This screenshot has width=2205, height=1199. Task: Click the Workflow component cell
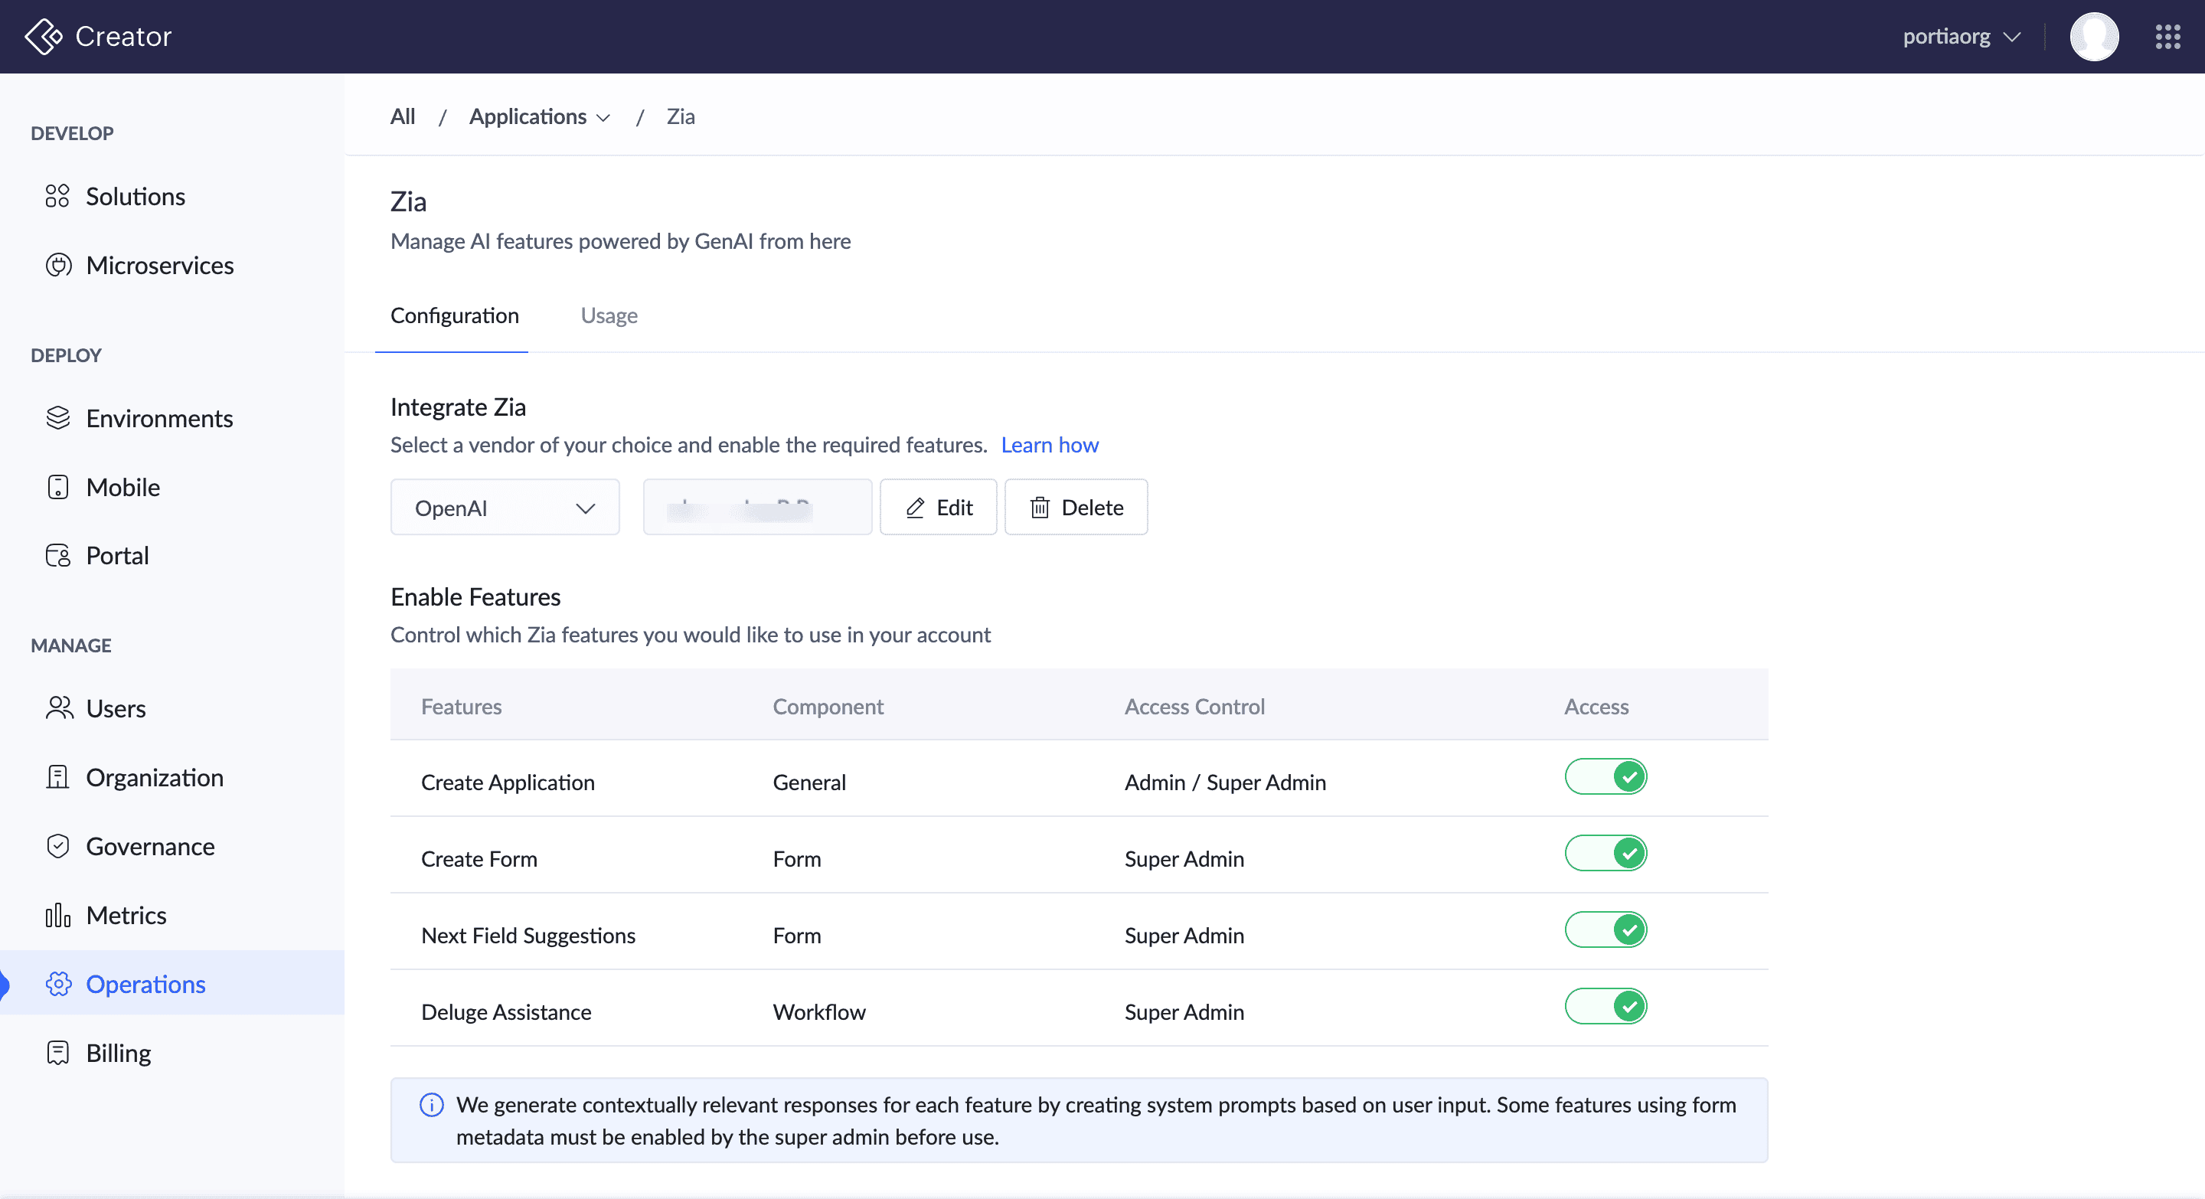(x=819, y=1012)
